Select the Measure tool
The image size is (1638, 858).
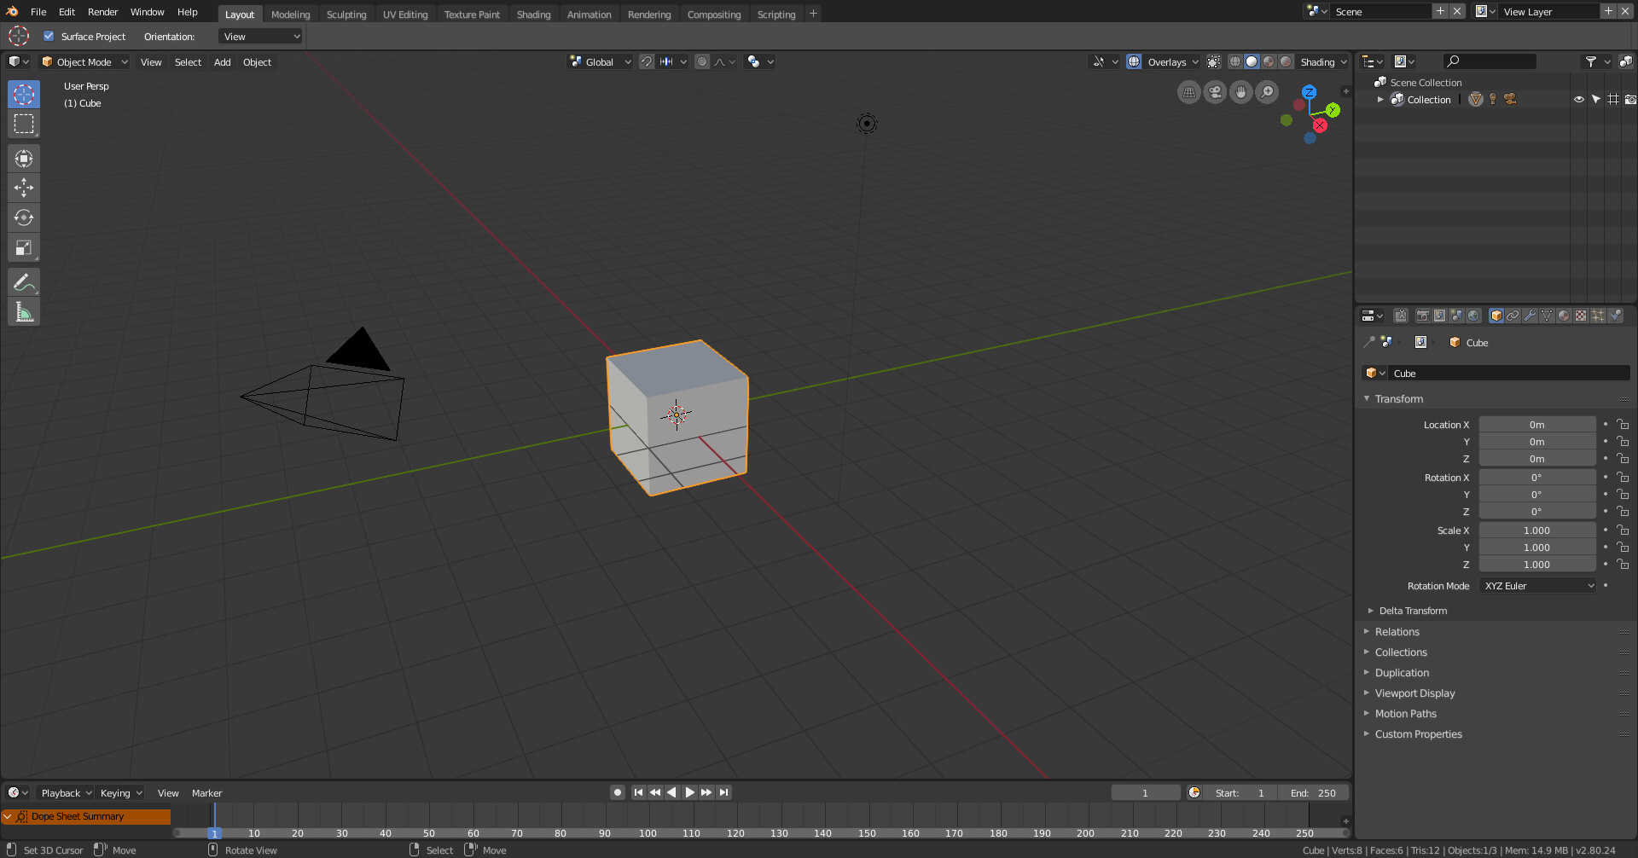point(24,312)
